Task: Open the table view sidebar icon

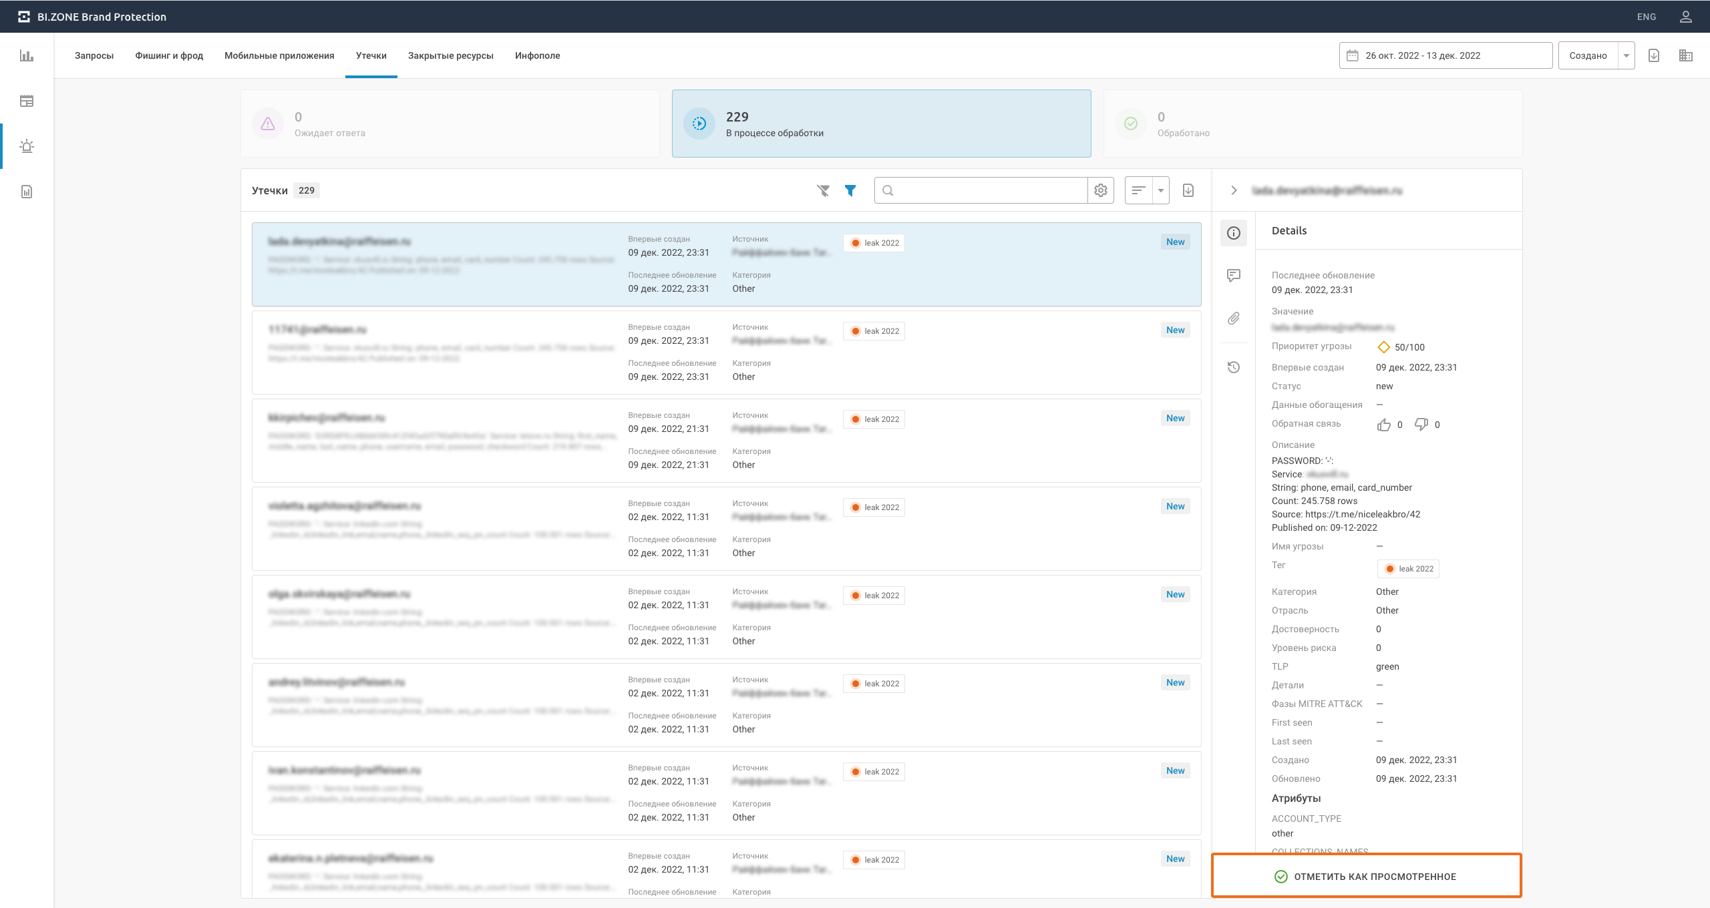Action: click(27, 101)
